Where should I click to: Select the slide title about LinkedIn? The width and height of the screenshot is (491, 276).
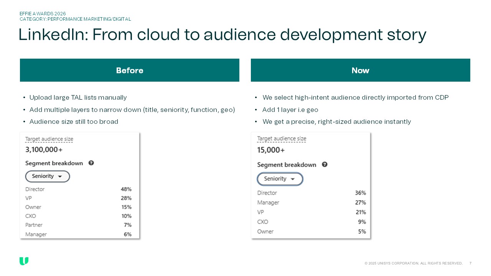pyautogui.click(x=222, y=34)
